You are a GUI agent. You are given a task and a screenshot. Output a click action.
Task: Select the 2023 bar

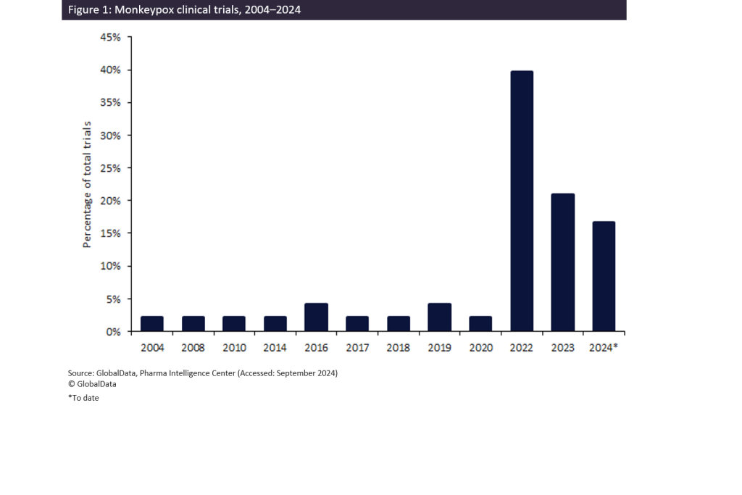(562, 262)
